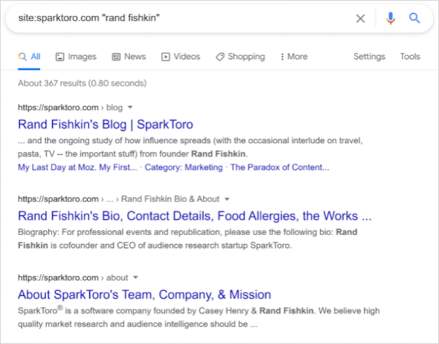Open 'The Paradox of Content' sitelink
This screenshot has height=344, width=439.
pyautogui.click(x=279, y=167)
